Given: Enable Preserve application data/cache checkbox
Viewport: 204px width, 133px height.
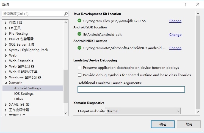Looking at the screenshot, I should [80, 67].
